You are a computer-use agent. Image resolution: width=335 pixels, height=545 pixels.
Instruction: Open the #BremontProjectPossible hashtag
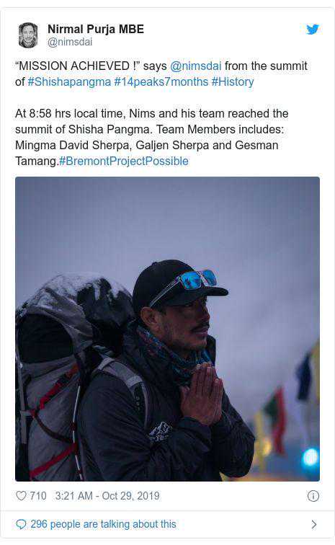pos(123,161)
